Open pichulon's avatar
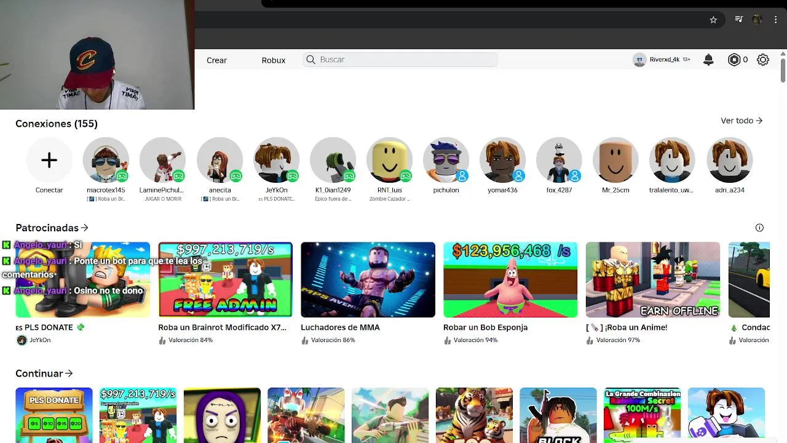The image size is (787, 443). pos(446,160)
